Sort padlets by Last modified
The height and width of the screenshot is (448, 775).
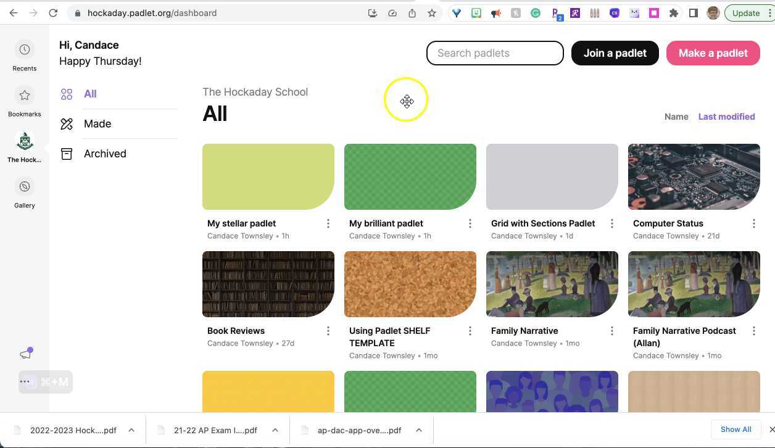pos(726,117)
